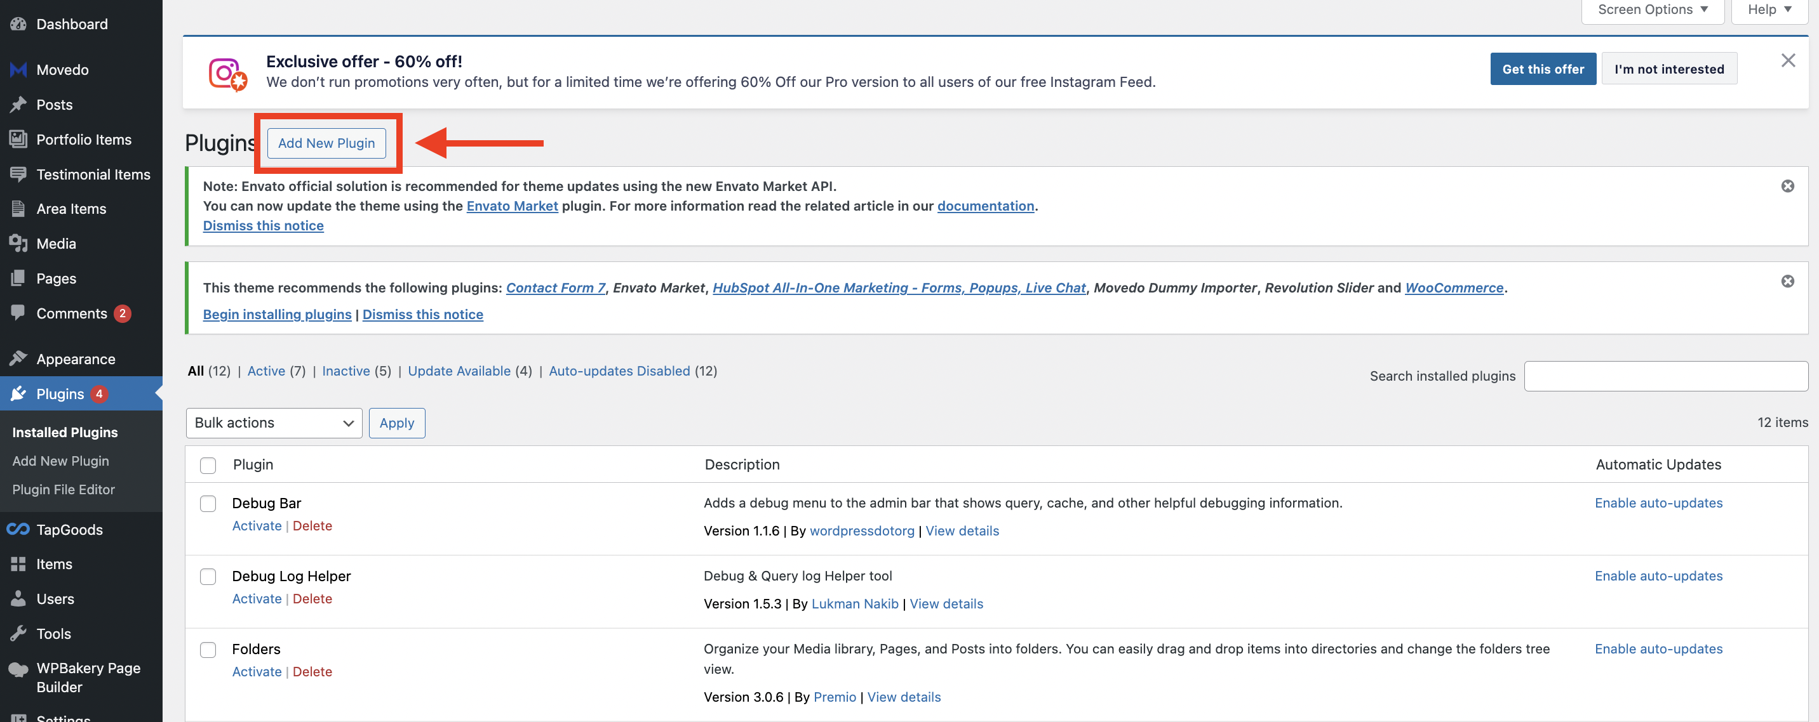Screen dimensions: 1819x722
Task: Open the WooCommerce recommended plugin link
Action: click(1454, 287)
